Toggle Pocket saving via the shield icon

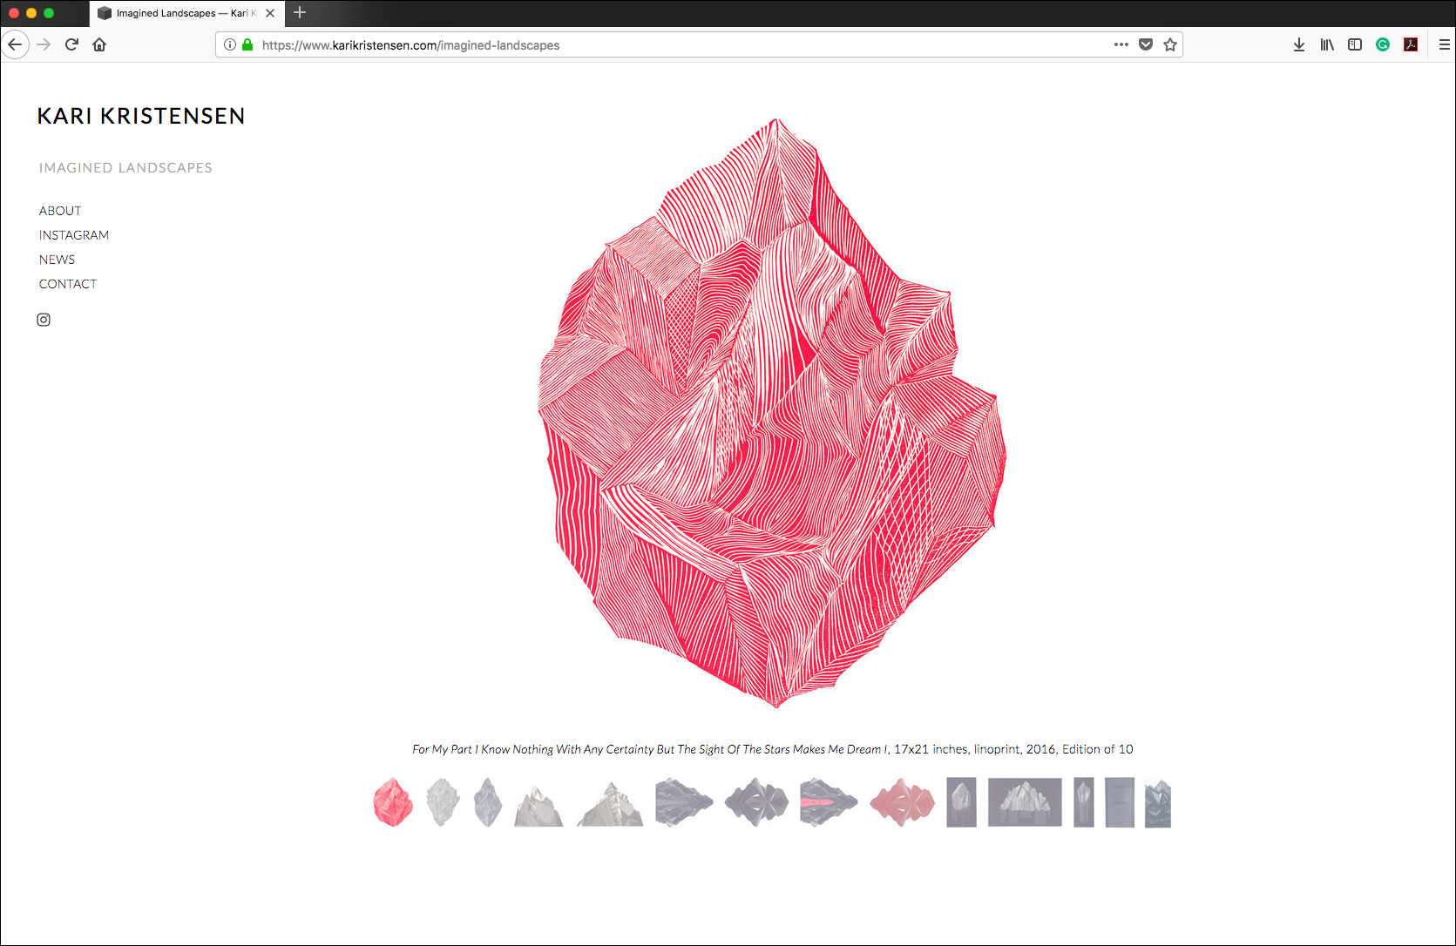coord(1145,44)
